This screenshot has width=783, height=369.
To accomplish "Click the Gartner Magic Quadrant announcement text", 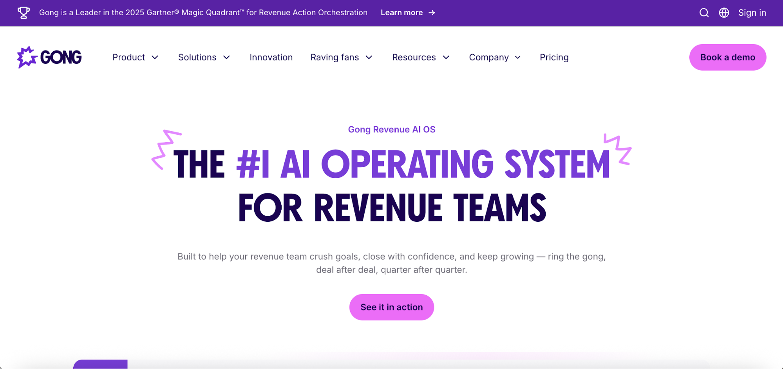I will [203, 13].
